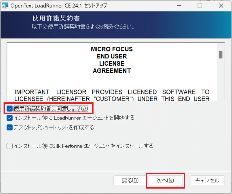Image resolution: width=232 pixels, height=194 pixels.
Task: Enable Silk Performer エージェント install checkbox
Action: coord(9,146)
